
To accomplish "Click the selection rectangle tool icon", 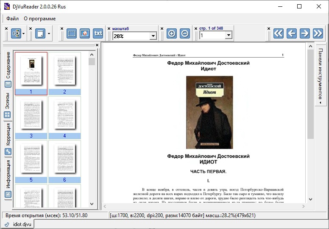I will [72, 33].
